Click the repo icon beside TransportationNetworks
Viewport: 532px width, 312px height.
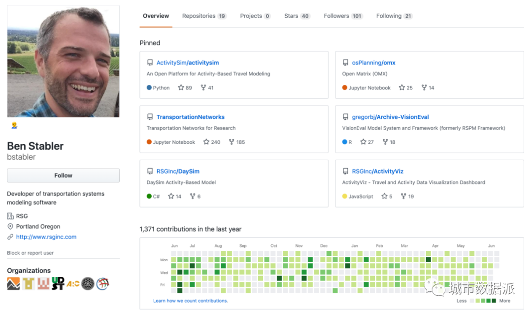(150, 117)
